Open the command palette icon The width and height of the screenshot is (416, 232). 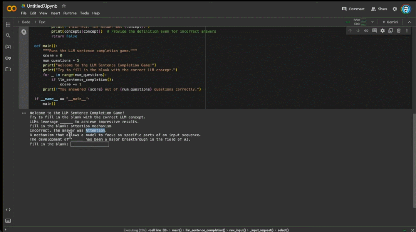coord(8,220)
